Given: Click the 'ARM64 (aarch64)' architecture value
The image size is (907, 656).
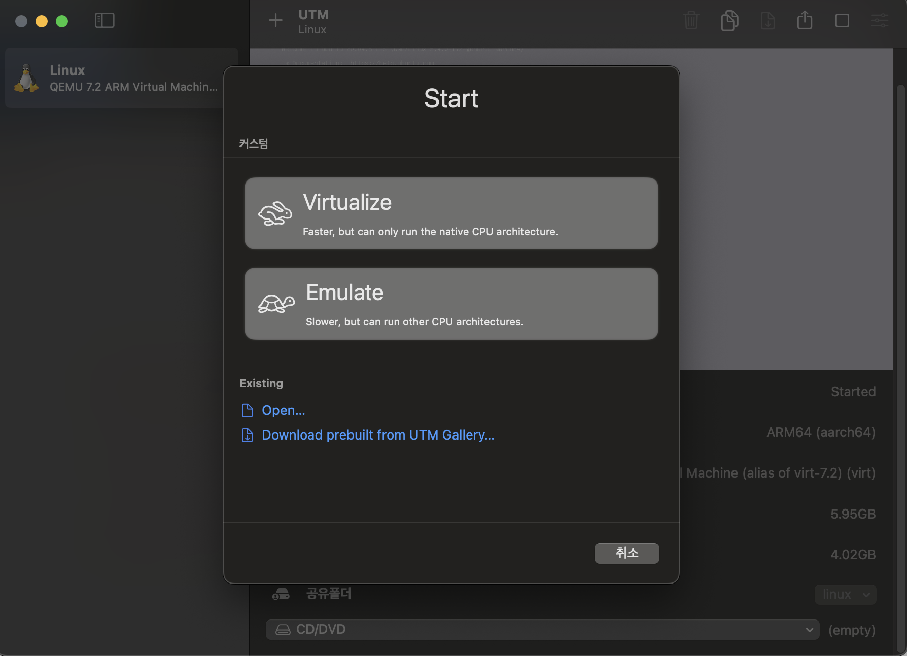Looking at the screenshot, I should (x=821, y=432).
